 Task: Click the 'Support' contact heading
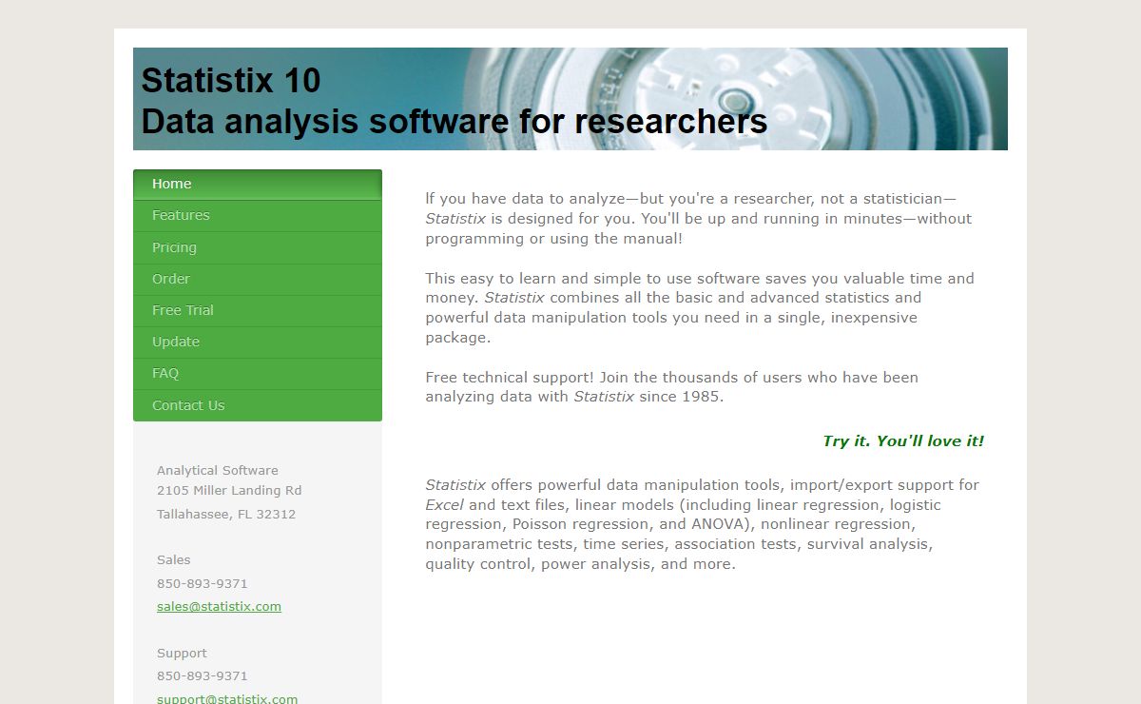click(182, 654)
